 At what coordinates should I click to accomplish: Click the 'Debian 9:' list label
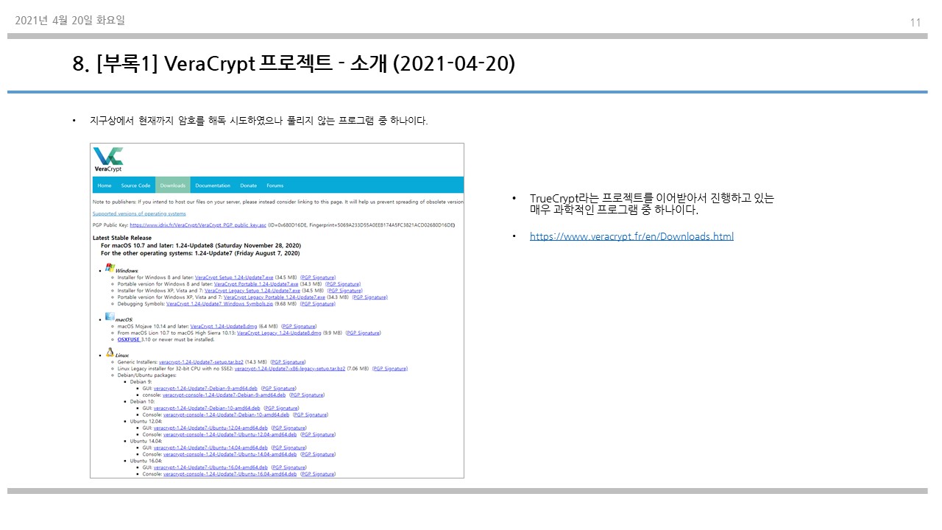pos(141,381)
